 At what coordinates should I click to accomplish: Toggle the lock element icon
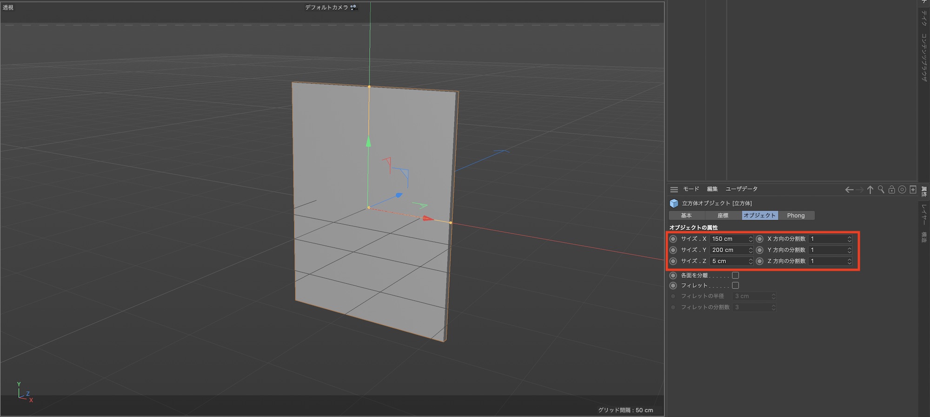[891, 189]
